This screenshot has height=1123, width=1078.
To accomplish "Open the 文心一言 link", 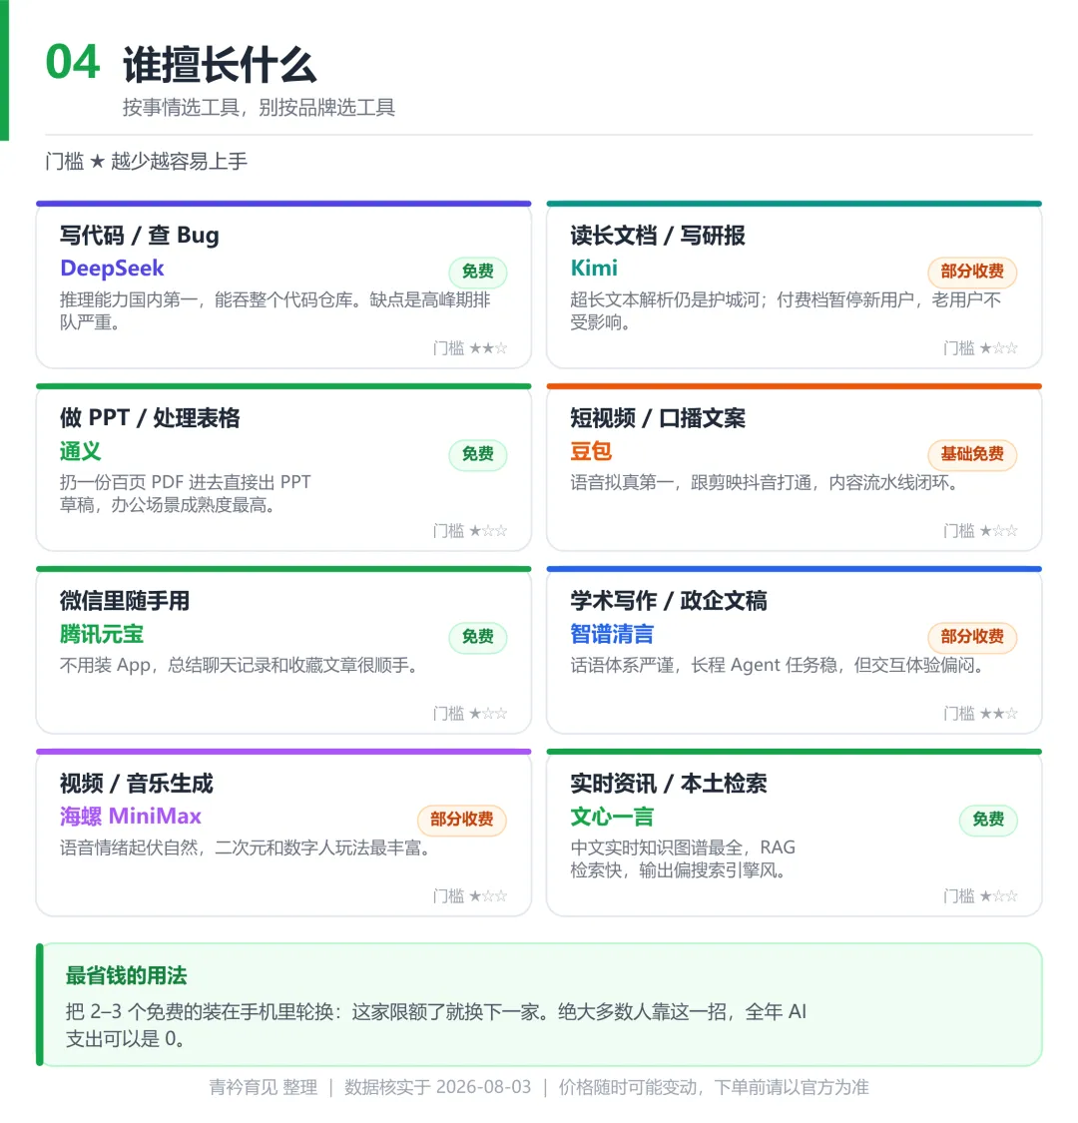I will click(x=612, y=817).
